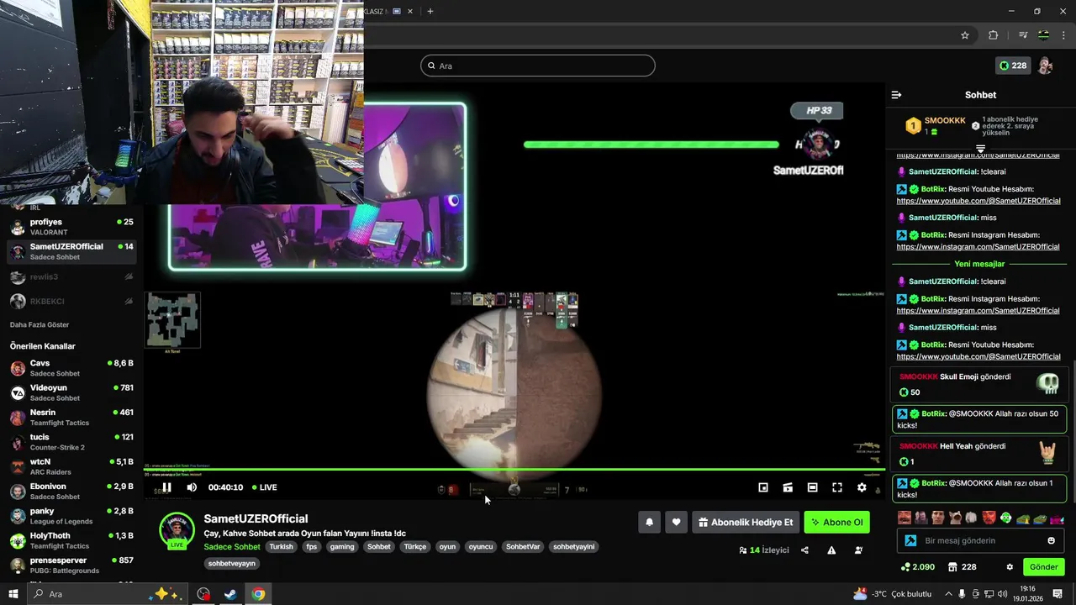This screenshot has height=605, width=1076.
Task: Open Cavs channel in recommended list
Action: point(71,368)
